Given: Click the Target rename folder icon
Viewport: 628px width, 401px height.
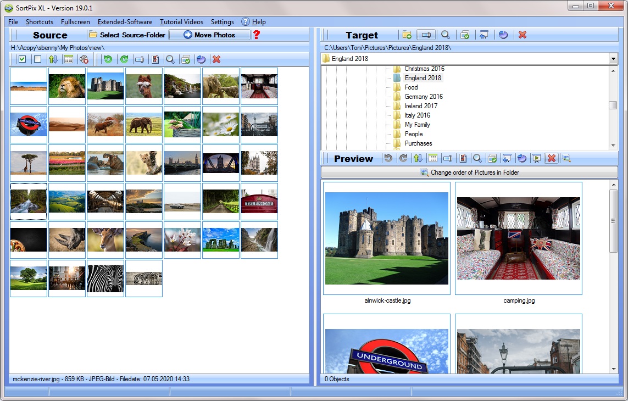Looking at the screenshot, I should pos(426,35).
